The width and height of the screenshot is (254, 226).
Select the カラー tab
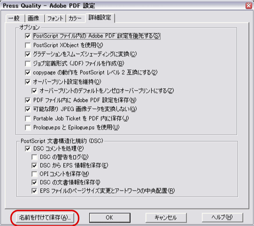coord(75,18)
